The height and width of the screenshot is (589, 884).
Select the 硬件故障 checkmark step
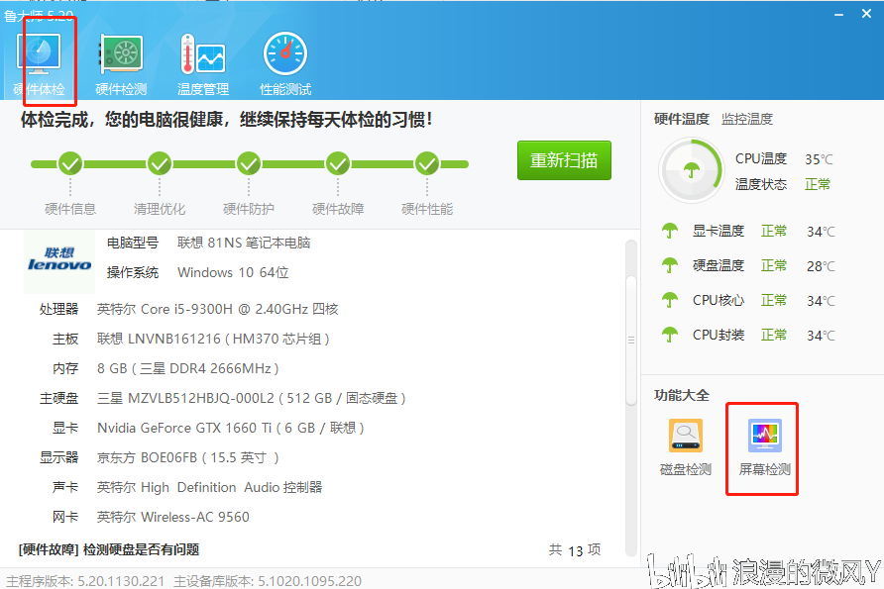click(x=338, y=164)
